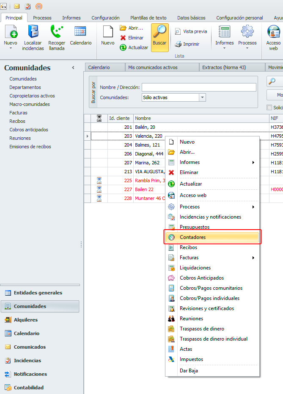Choose Impuestos in context menu
The height and width of the screenshot is (394, 283).
tap(212, 359)
